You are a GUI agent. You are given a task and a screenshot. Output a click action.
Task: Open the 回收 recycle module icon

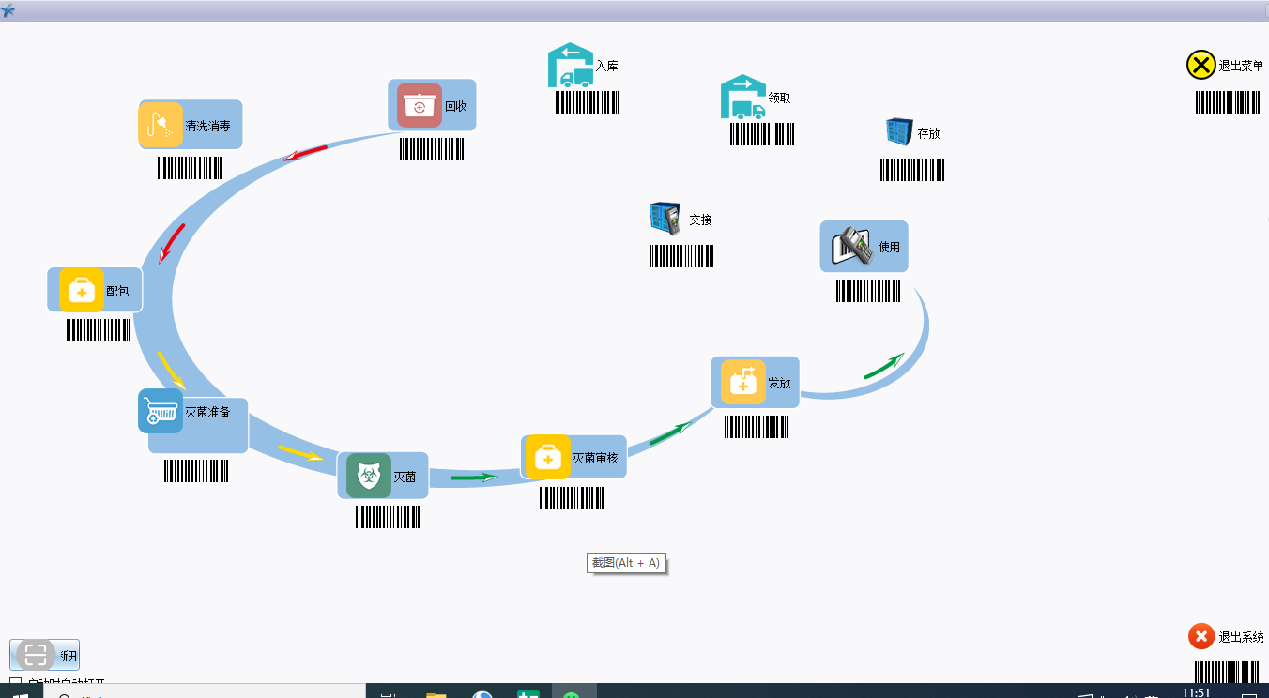pyautogui.click(x=420, y=105)
